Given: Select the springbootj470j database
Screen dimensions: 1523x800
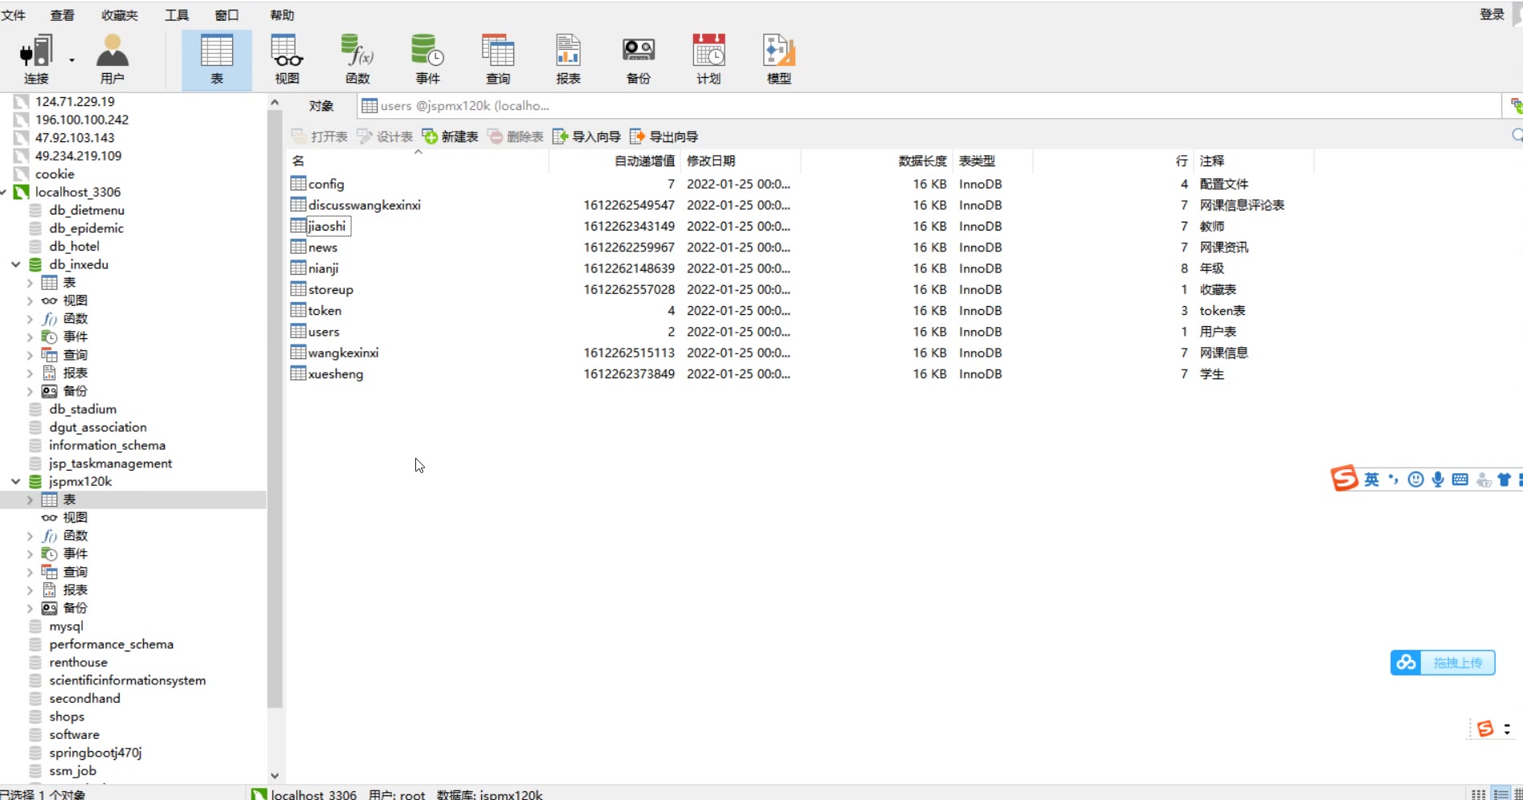Looking at the screenshot, I should pos(95,753).
